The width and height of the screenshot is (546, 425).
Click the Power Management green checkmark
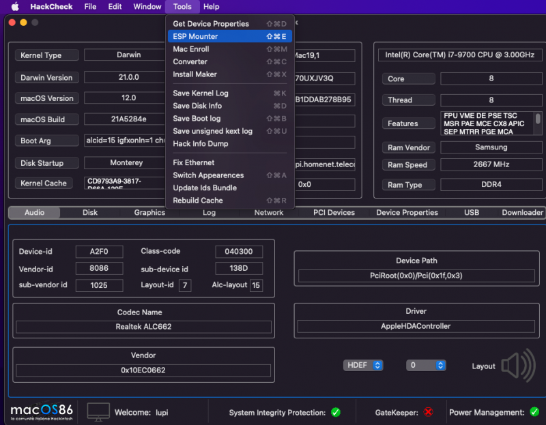tap(534, 412)
